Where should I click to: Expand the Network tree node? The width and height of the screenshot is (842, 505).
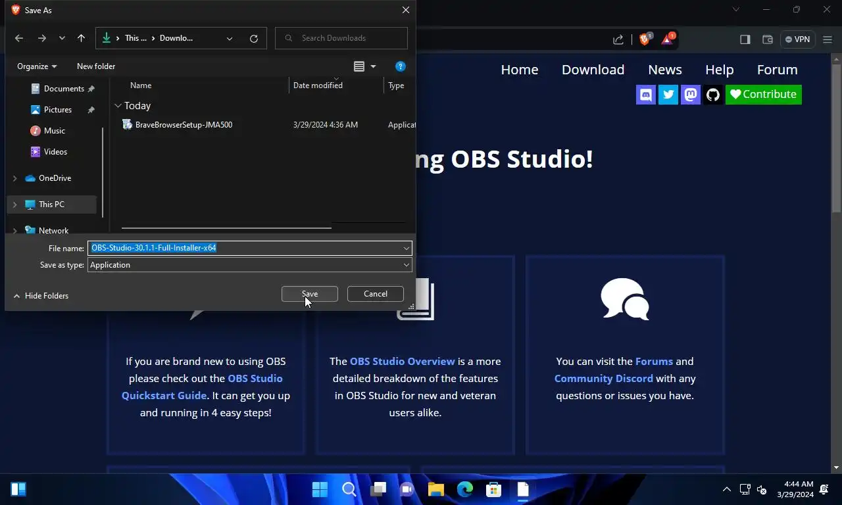pos(14,231)
